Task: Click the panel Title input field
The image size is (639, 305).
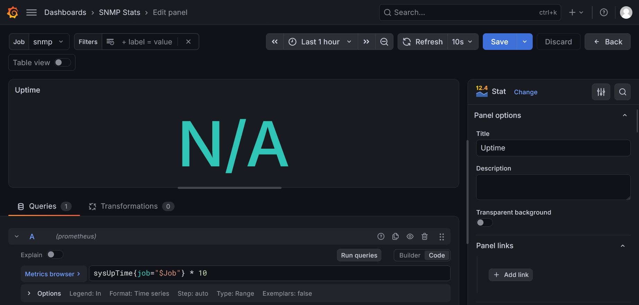Action: [553, 148]
